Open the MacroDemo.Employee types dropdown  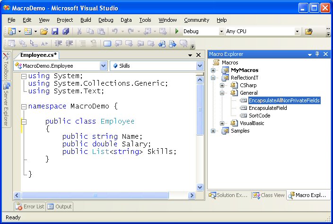[x=103, y=66]
